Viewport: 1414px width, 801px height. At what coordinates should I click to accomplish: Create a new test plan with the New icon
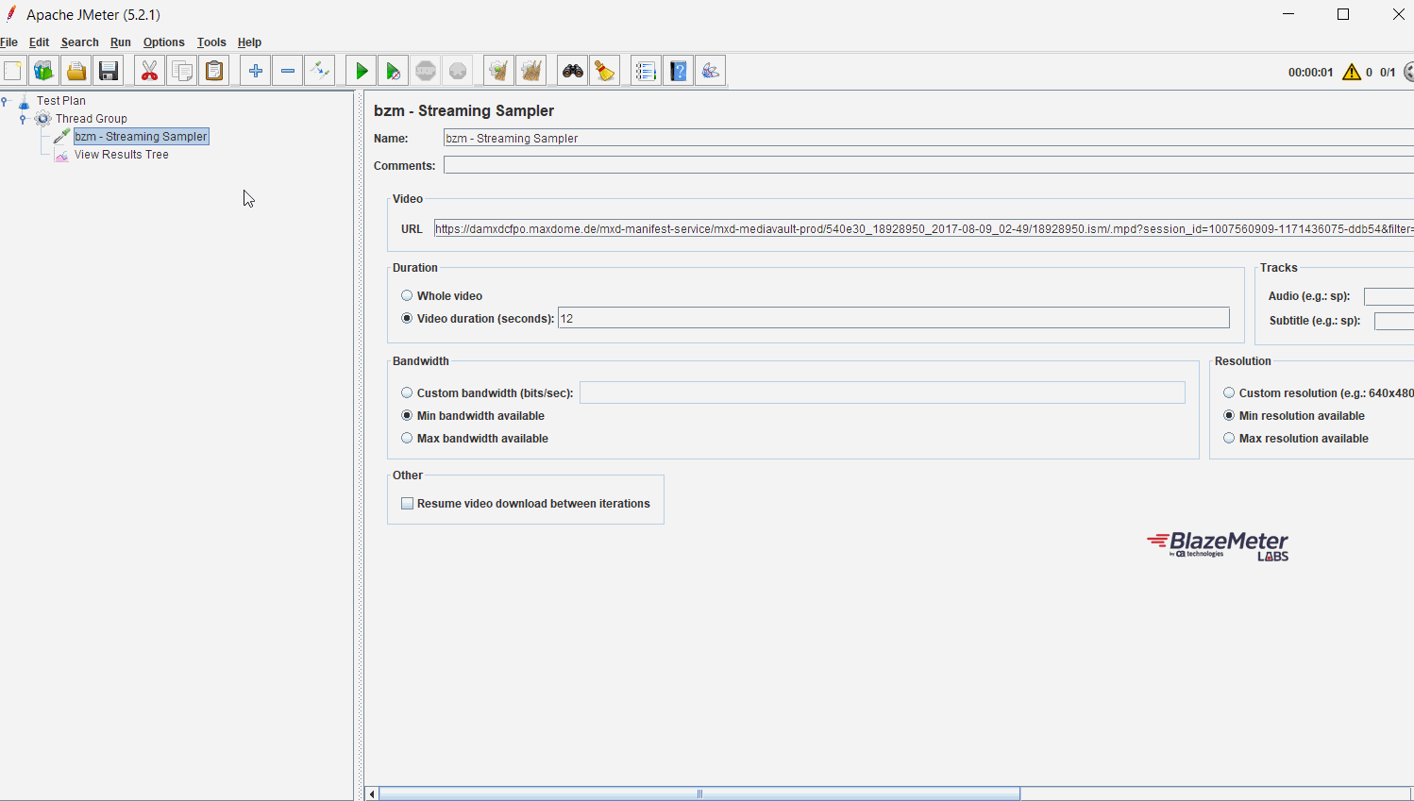click(12, 71)
